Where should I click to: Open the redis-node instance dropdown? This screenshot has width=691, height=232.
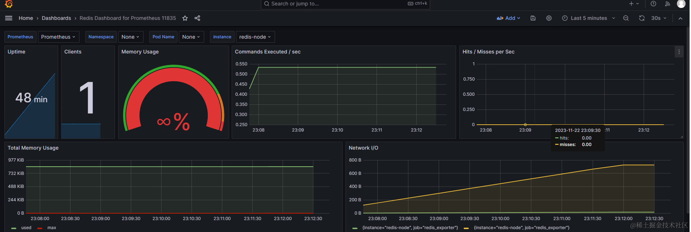(x=255, y=37)
